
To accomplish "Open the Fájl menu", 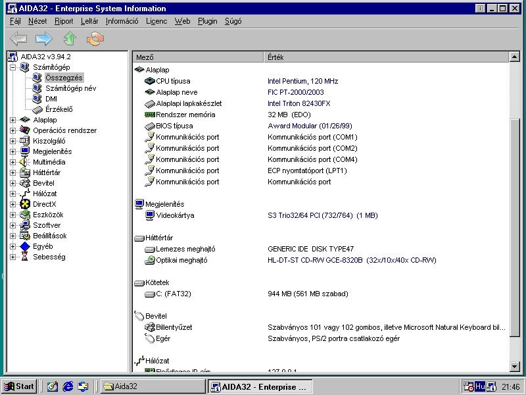I will tap(15, 21).
